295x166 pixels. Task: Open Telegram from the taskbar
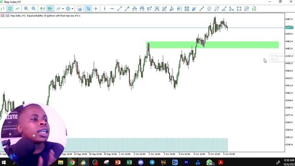click(152, 162)
